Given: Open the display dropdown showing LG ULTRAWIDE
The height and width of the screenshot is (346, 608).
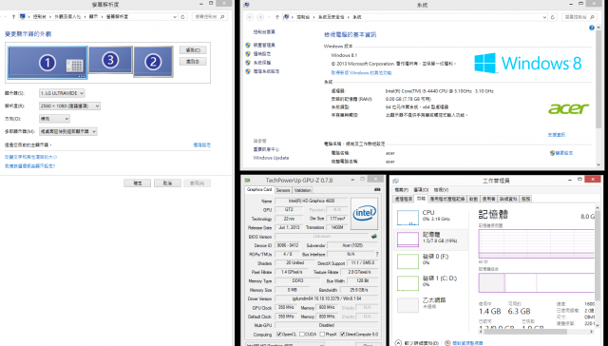Looking at the screenshot, I should (62, 93).
